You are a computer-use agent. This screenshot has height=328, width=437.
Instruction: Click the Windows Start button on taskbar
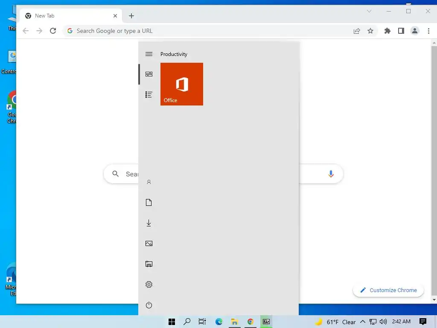pyautogui.click(x=172, y=322)
